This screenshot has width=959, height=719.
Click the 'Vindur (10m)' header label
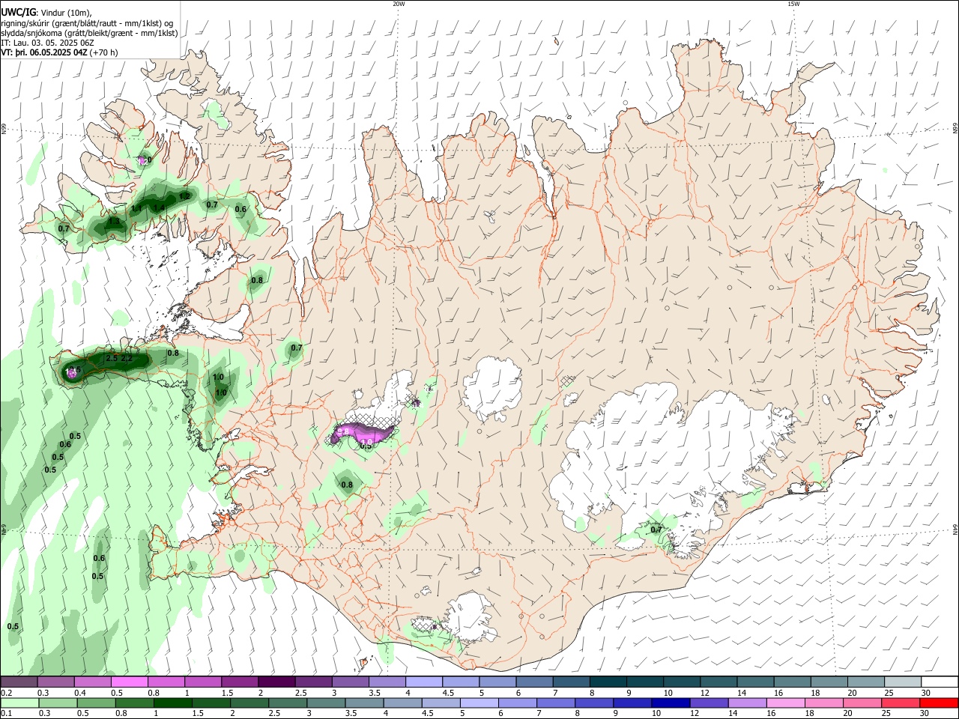pyautogui.click(x=65, y=13)
